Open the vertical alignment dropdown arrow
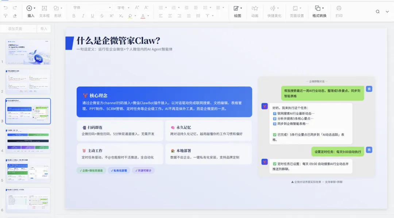This screenshot has height=218, width=394. [213, 16]
